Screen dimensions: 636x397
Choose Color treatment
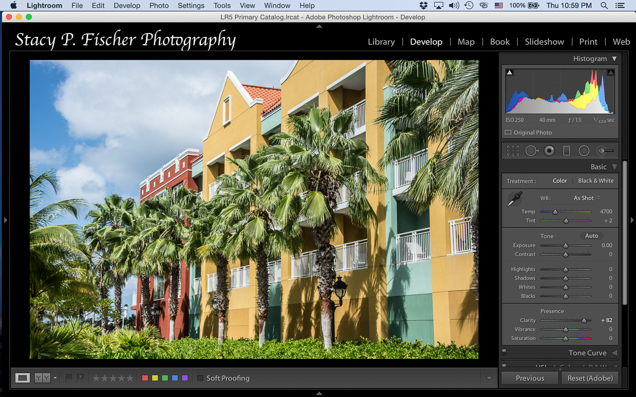[560, 181]
